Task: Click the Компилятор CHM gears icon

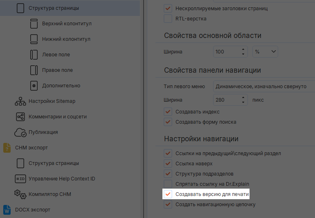Action: tap(20, 194)
